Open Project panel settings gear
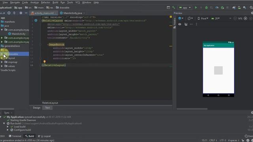This screenshot has width=253, height=142. [x=21, y=13]
